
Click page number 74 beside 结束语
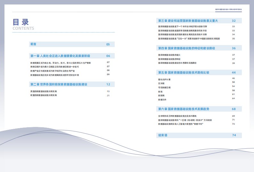pyautogui.click(x=234, y=135)
